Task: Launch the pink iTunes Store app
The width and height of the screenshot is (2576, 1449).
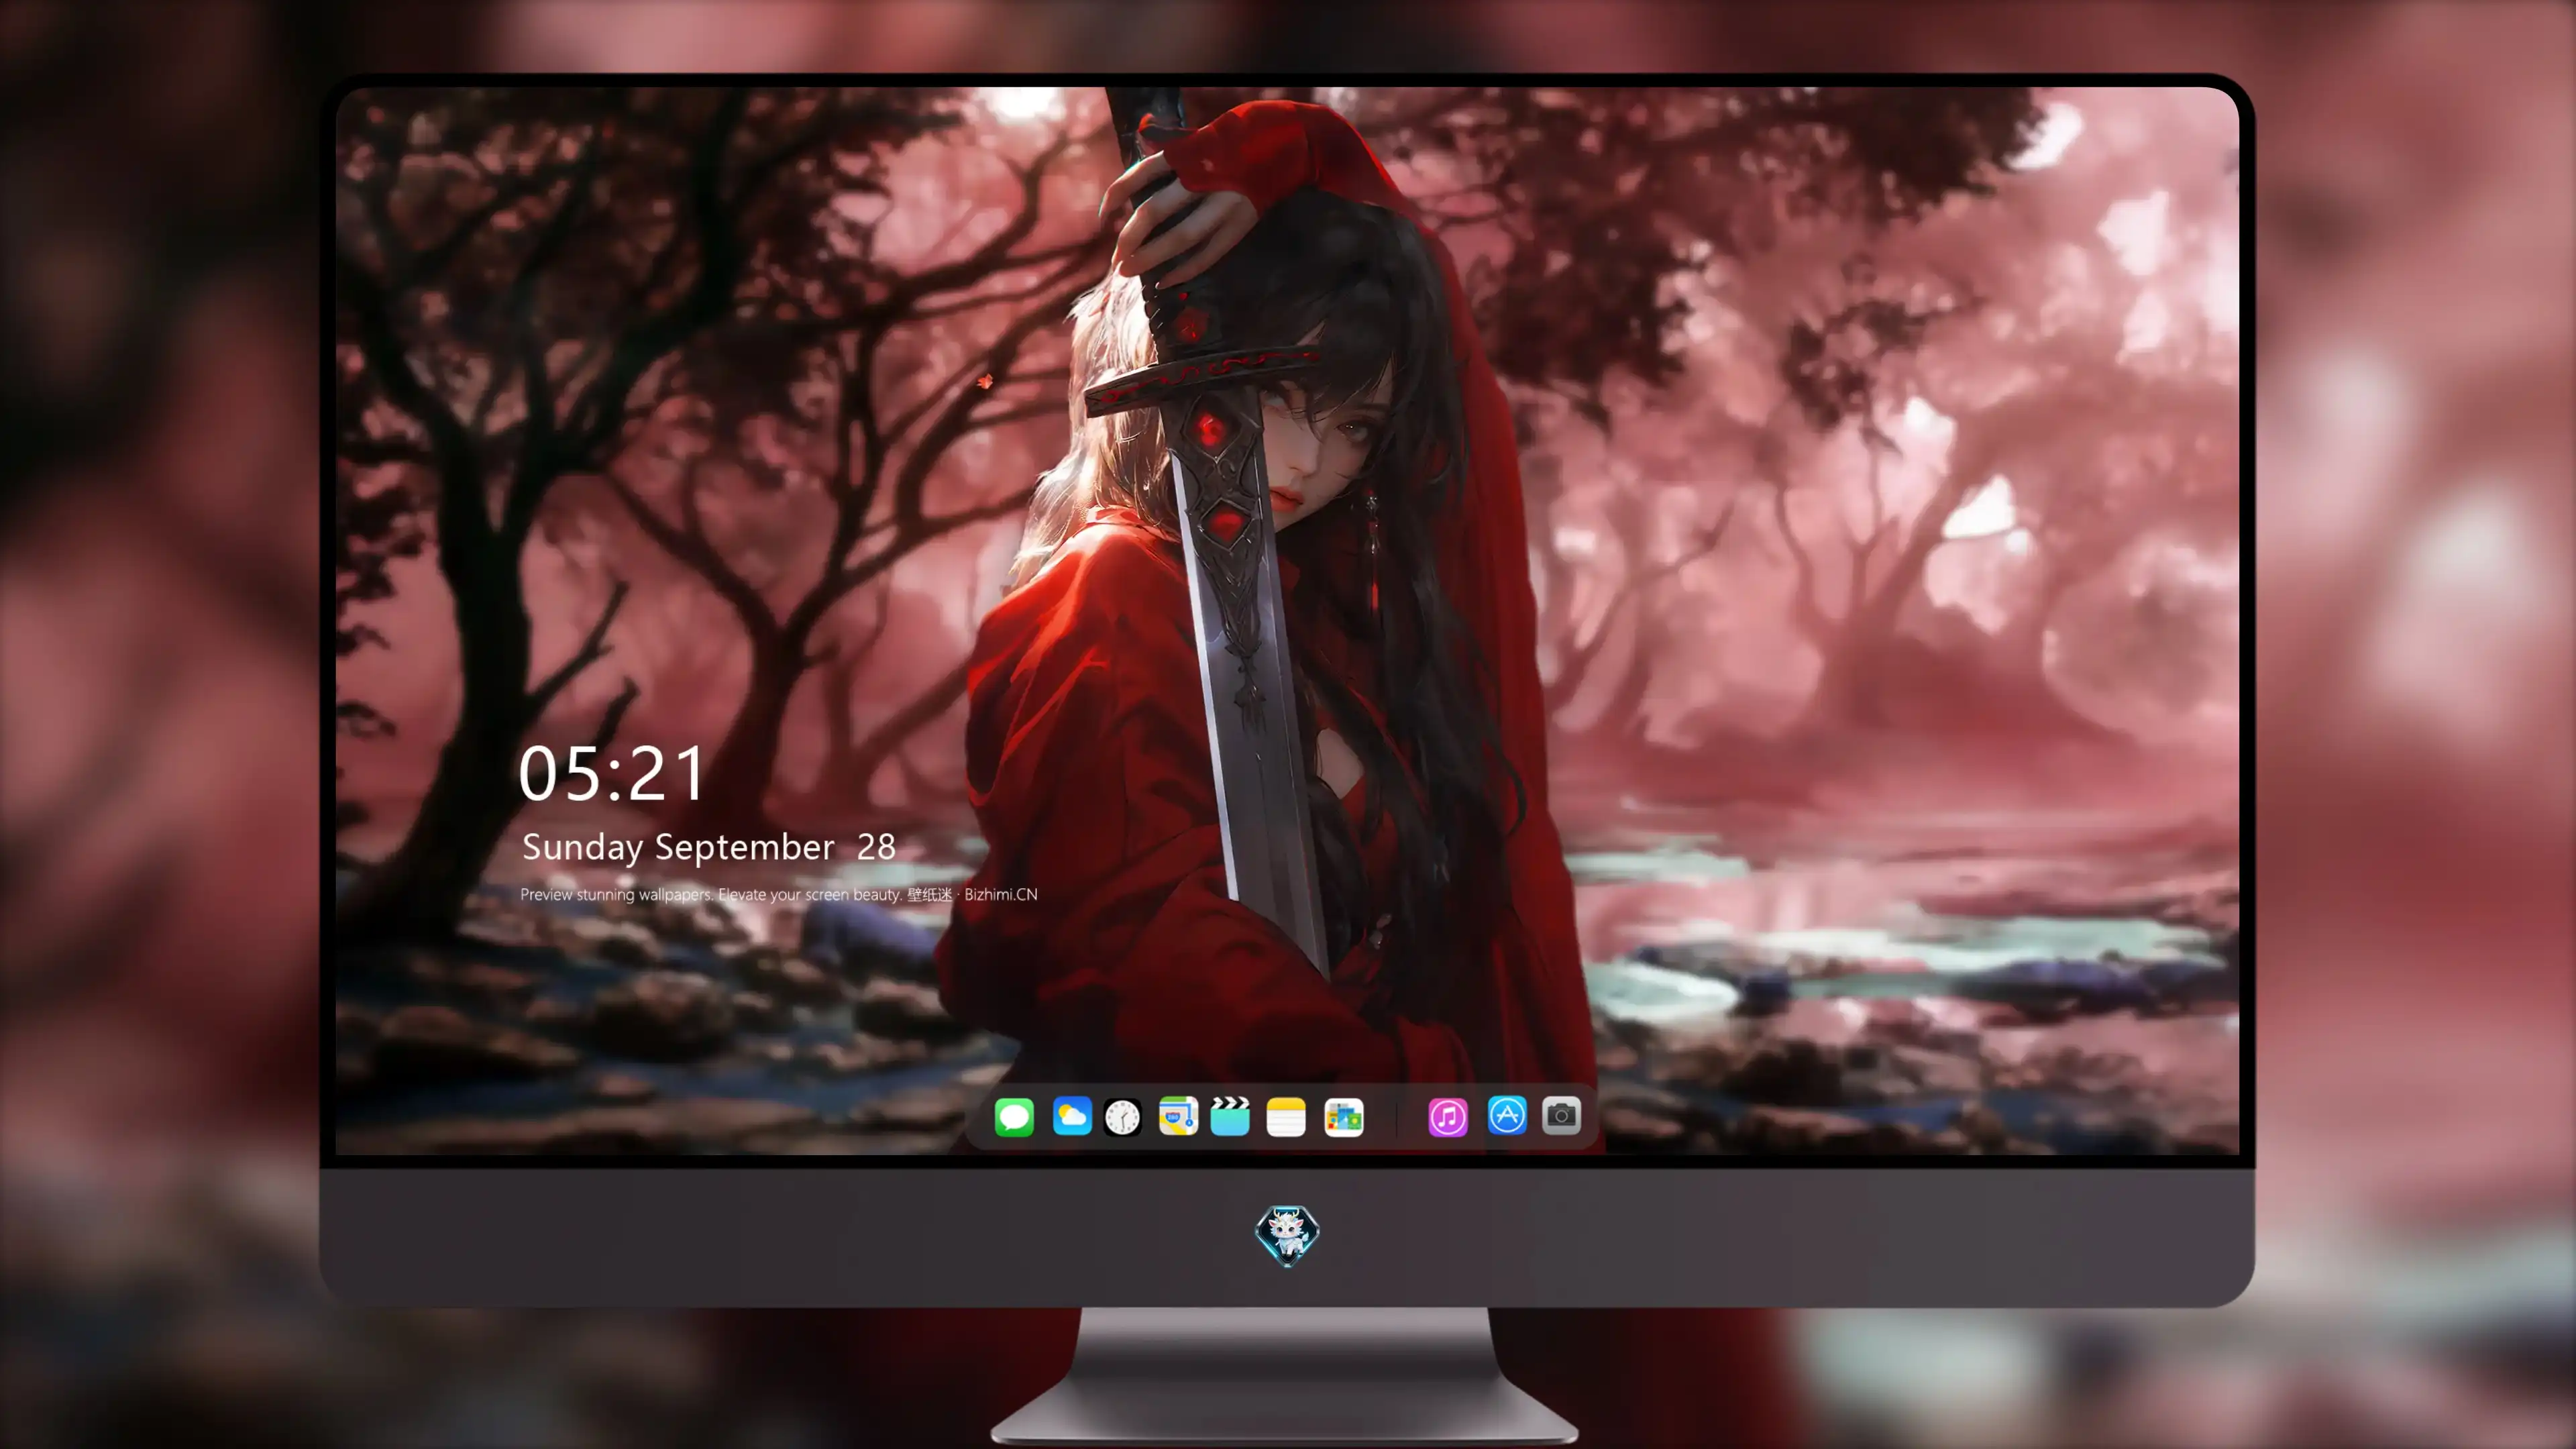Action: pos(1448,1117)
